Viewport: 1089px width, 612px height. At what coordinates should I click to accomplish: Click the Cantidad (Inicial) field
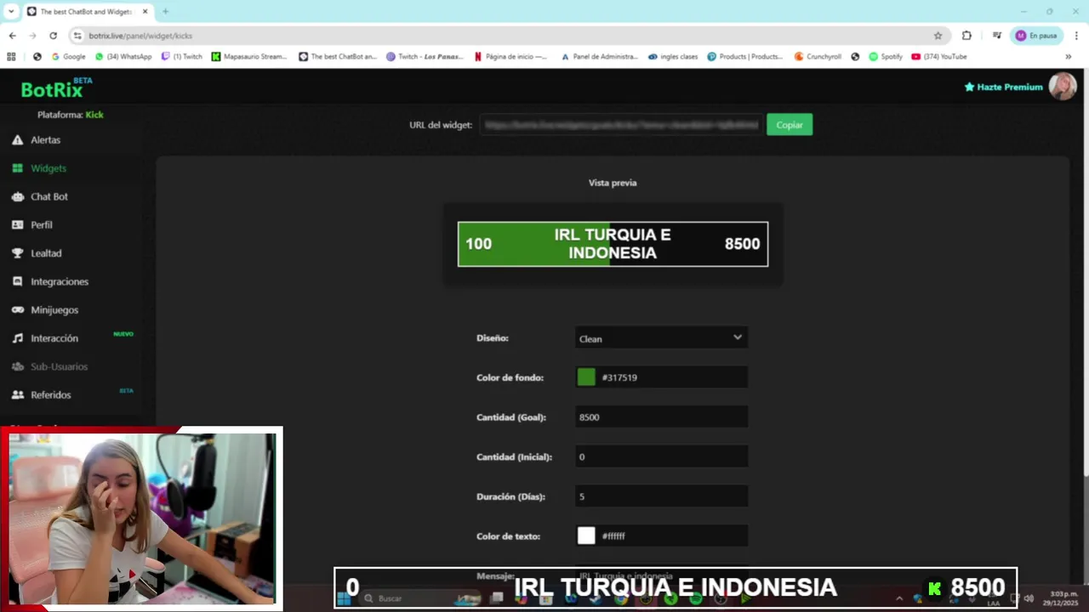point(661,456)
